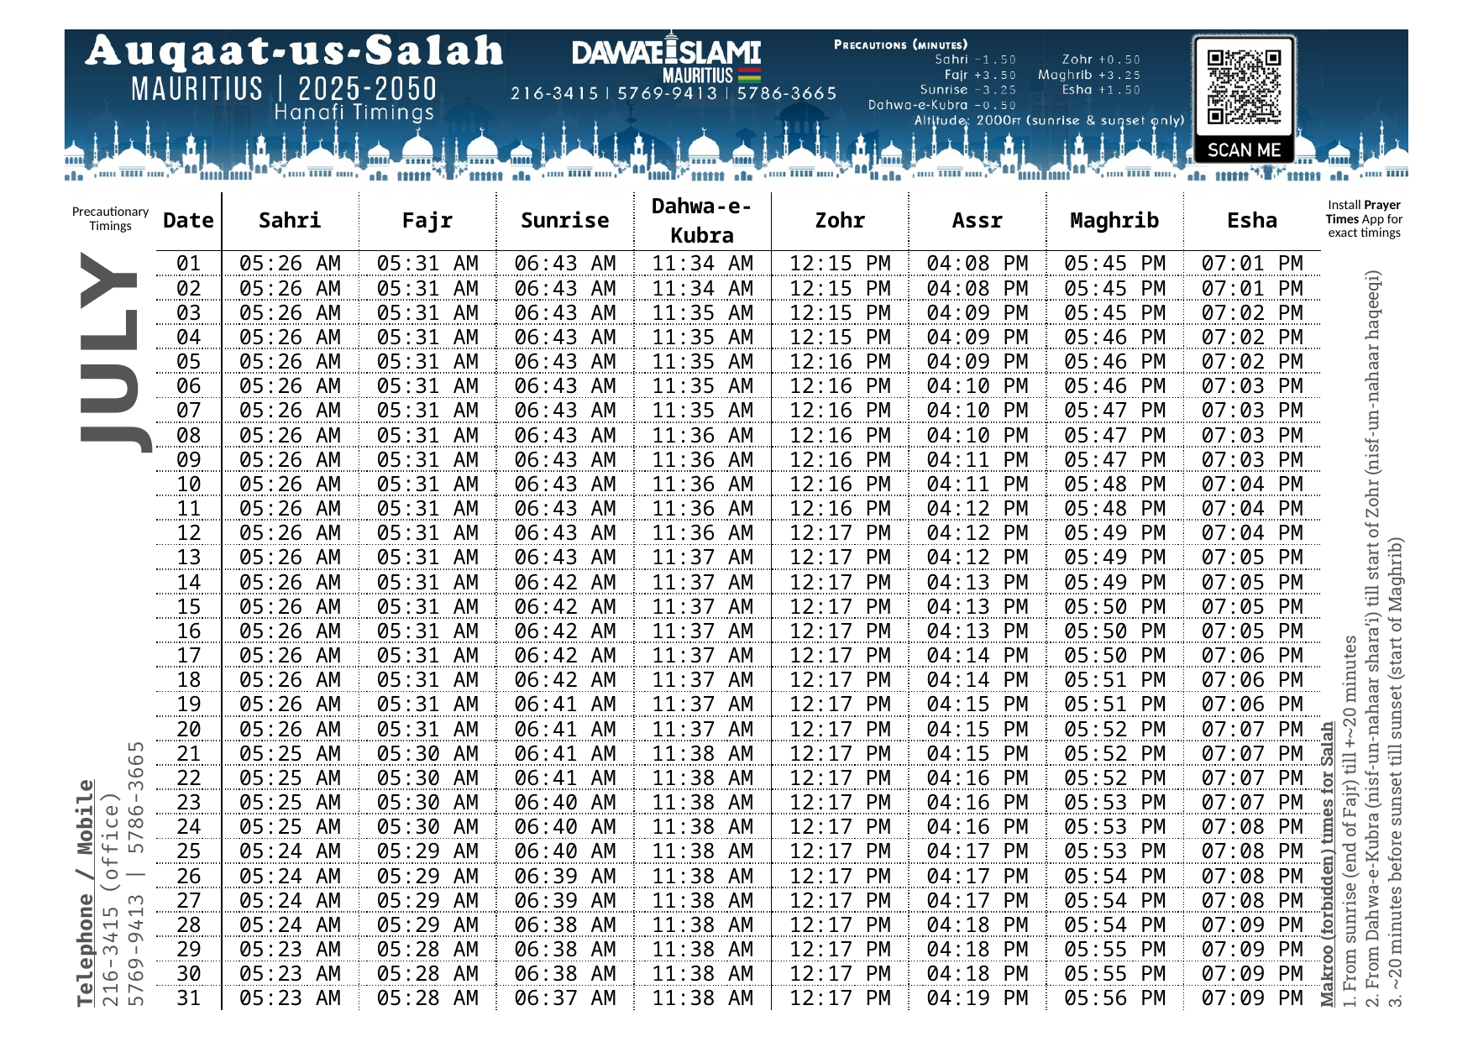Screen dimensions: 1473x1042
Task: Click the Precautionary Timings label
Action: [110, 218]
